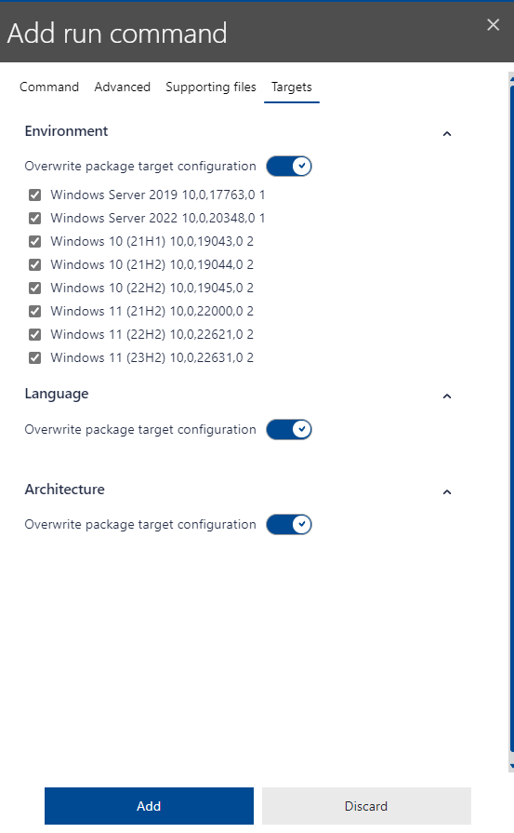Screen dimensions: 514x833
Task: Click the Windows Server 2022 10,0,20348,0 label
Action: point(157,218)
